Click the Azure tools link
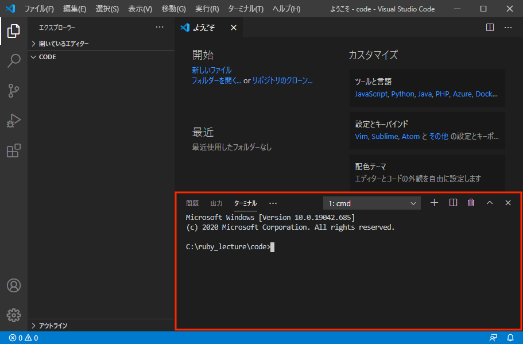This screenshot has width=523, height=344. click(x=462, y=94)
